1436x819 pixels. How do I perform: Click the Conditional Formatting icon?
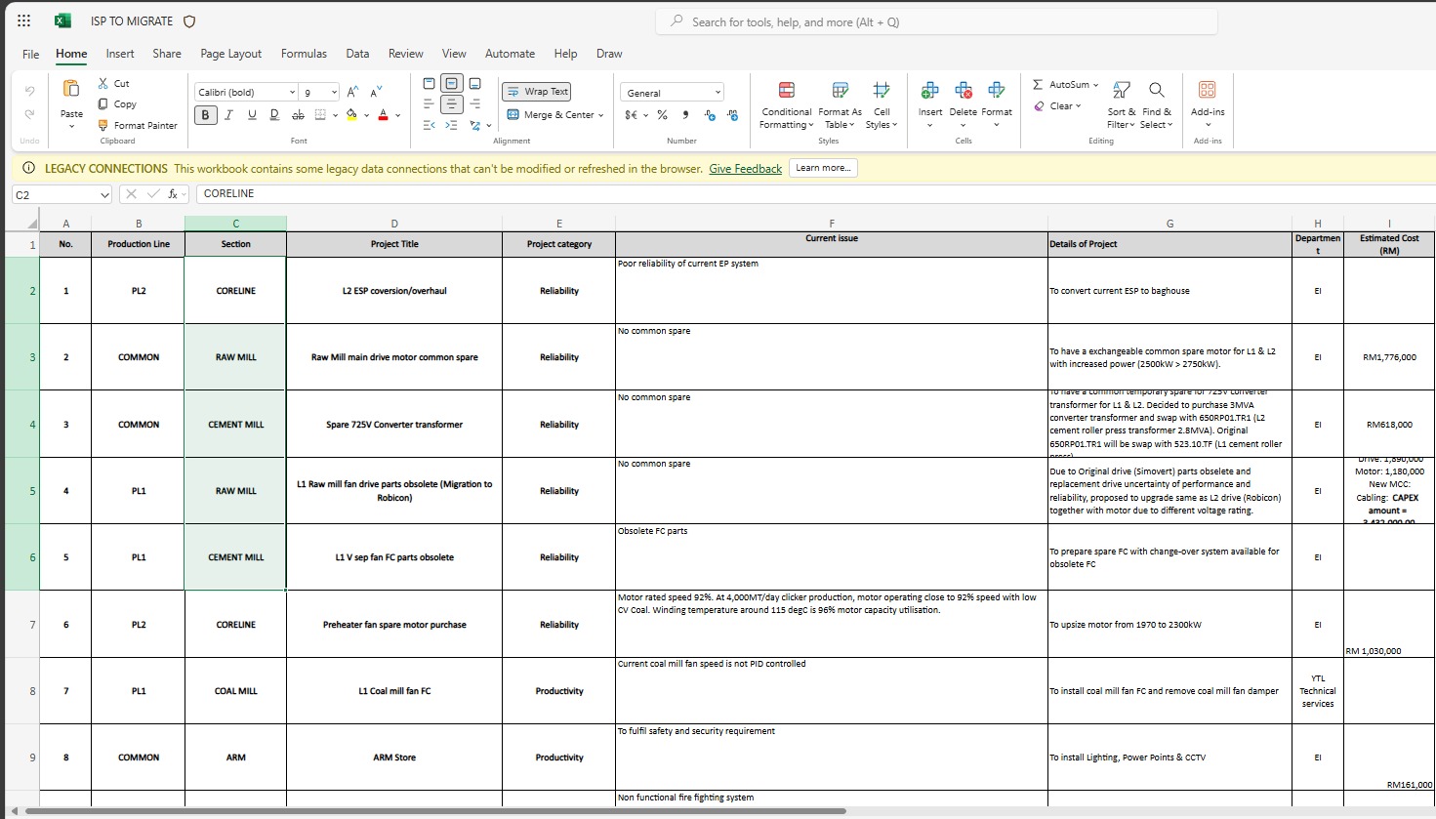click(786, 91)
